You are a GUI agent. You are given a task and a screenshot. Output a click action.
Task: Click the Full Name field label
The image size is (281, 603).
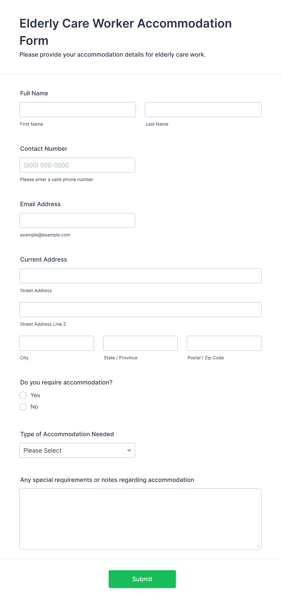pos(34,93)
